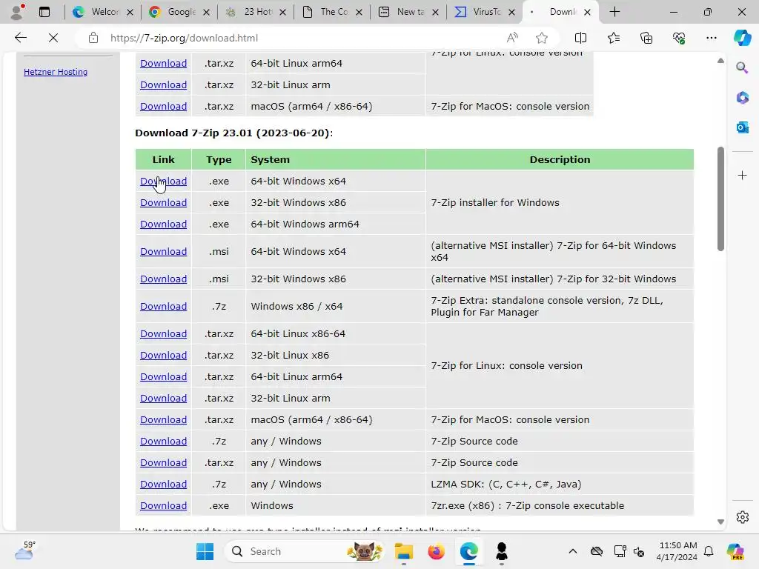Open the Edge profile icon

point(18,12)
